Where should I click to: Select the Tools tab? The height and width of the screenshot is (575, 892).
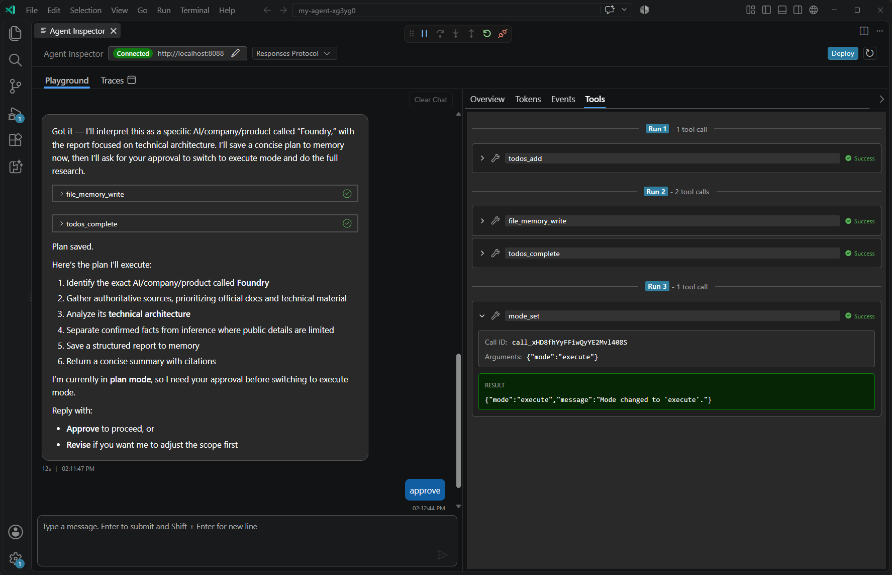595,99
